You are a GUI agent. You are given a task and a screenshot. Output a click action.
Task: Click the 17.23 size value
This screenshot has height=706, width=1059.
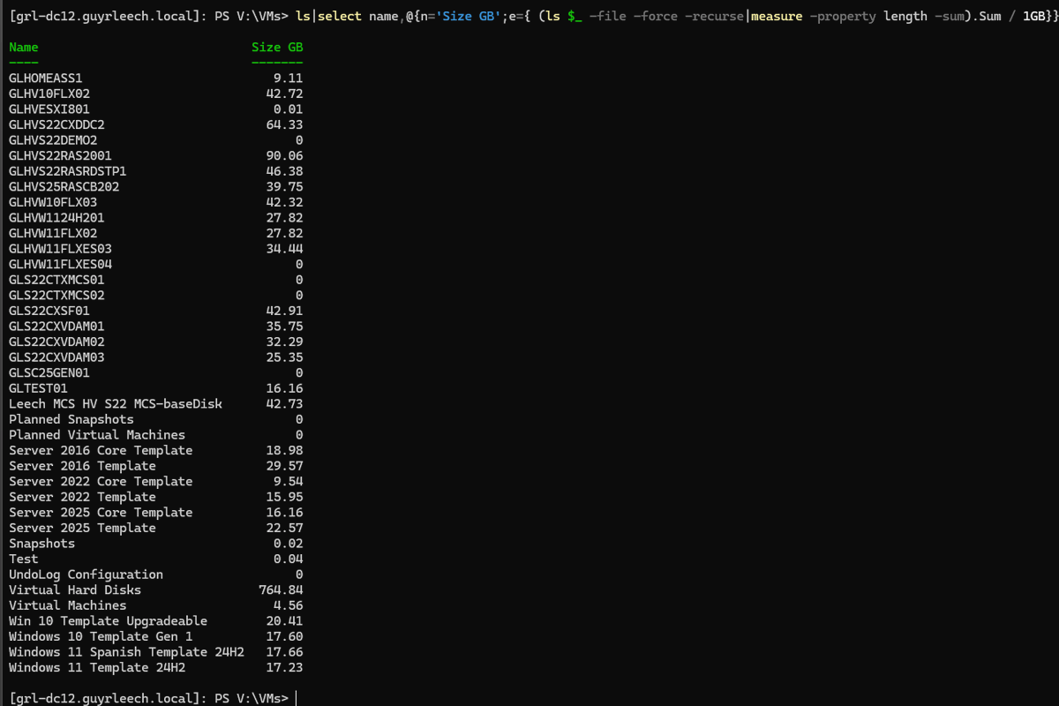point(284,667)
